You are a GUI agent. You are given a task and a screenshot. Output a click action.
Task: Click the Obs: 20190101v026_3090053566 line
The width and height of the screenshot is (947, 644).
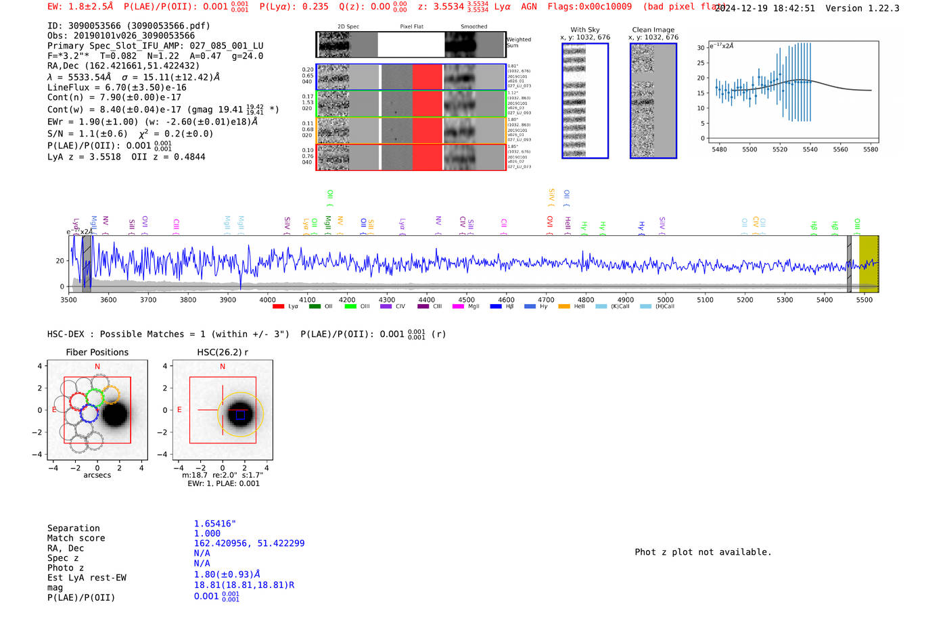pyautogui.click(x=121, y=36)
